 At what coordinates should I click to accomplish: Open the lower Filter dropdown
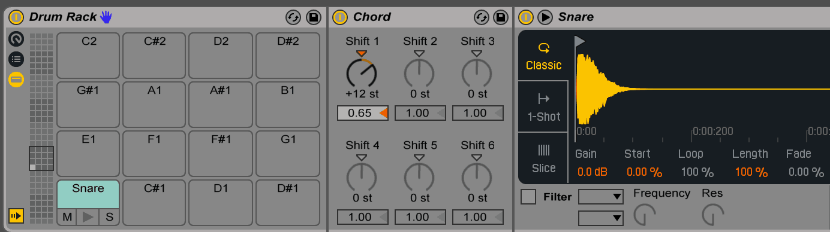pos(601,218)
